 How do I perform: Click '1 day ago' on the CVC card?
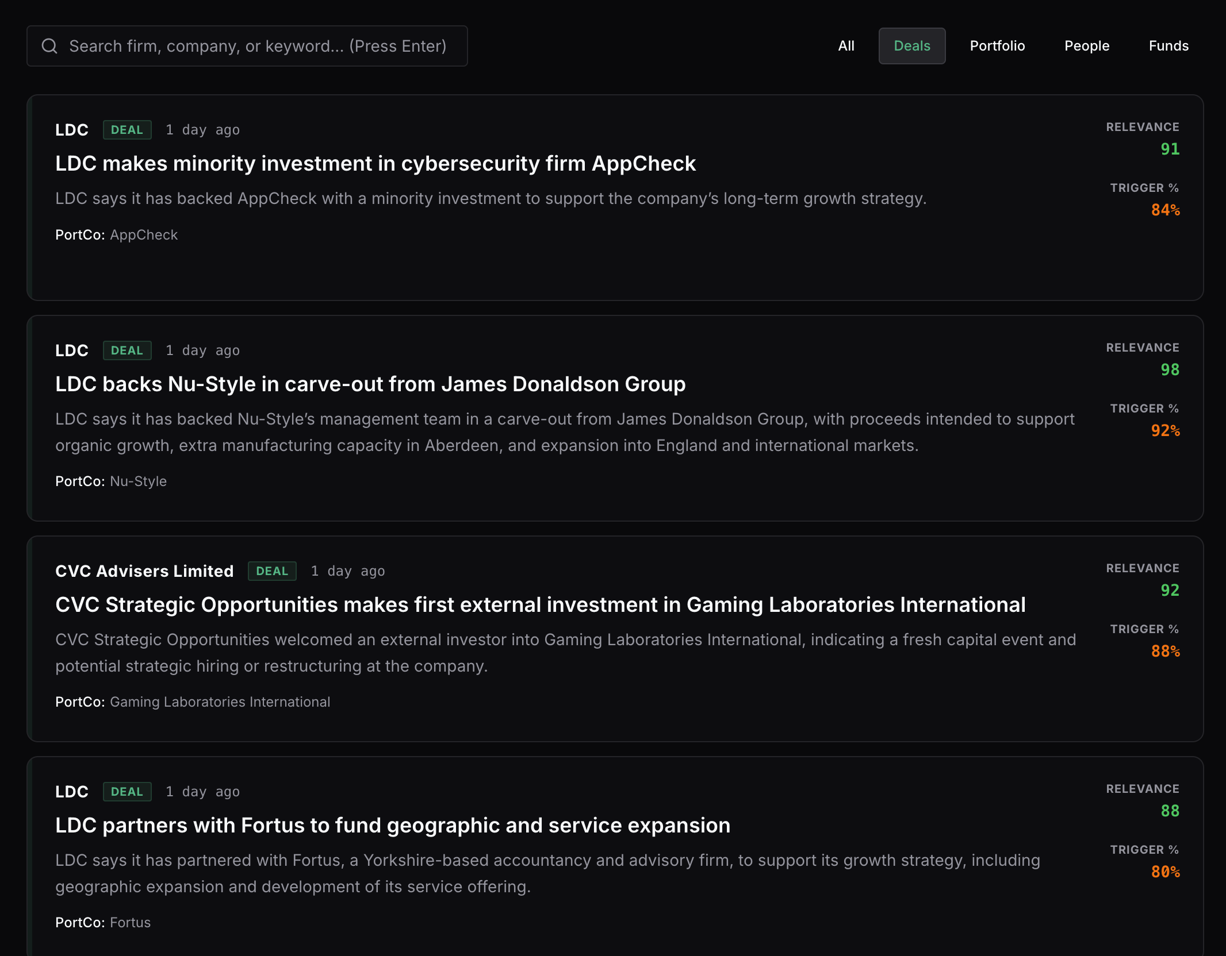click(x=348, y=571)
